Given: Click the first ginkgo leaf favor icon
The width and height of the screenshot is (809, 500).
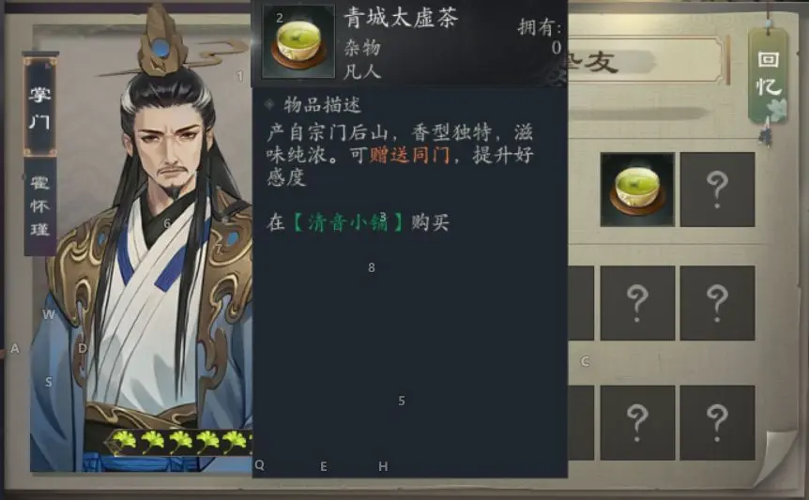Looking at the screenshot, I should click(124, 441).
